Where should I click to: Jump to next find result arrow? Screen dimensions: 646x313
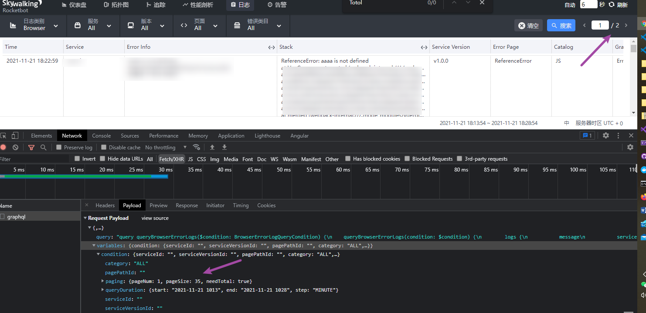coord(468,3)
